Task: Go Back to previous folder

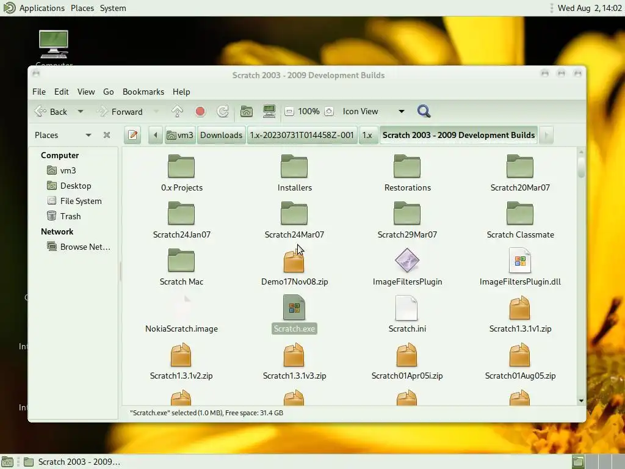Action: point(51,112)
